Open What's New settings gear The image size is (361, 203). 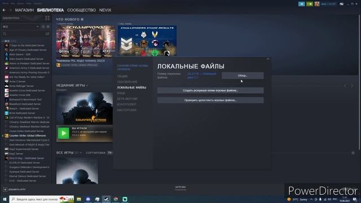[82, 20]
